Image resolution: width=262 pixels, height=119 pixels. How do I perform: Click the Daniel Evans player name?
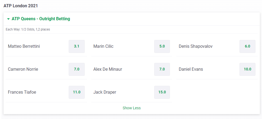pyautogui.click(x=191, y=69)
